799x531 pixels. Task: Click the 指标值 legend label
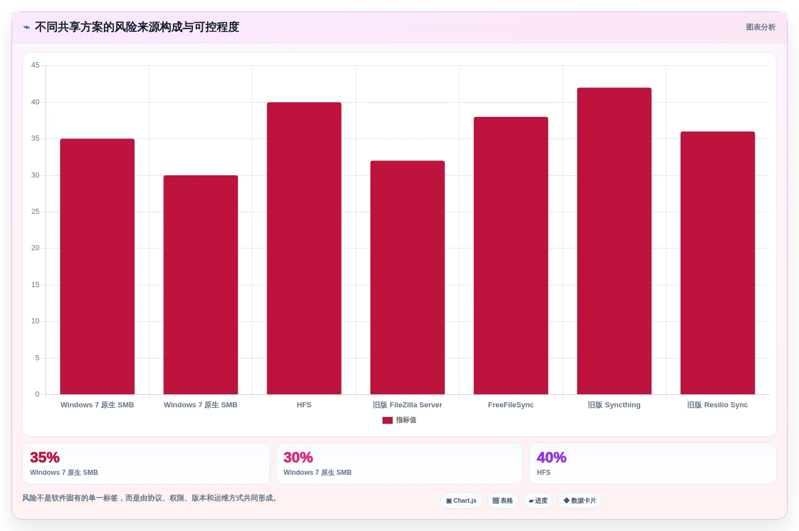click(406, 420)
